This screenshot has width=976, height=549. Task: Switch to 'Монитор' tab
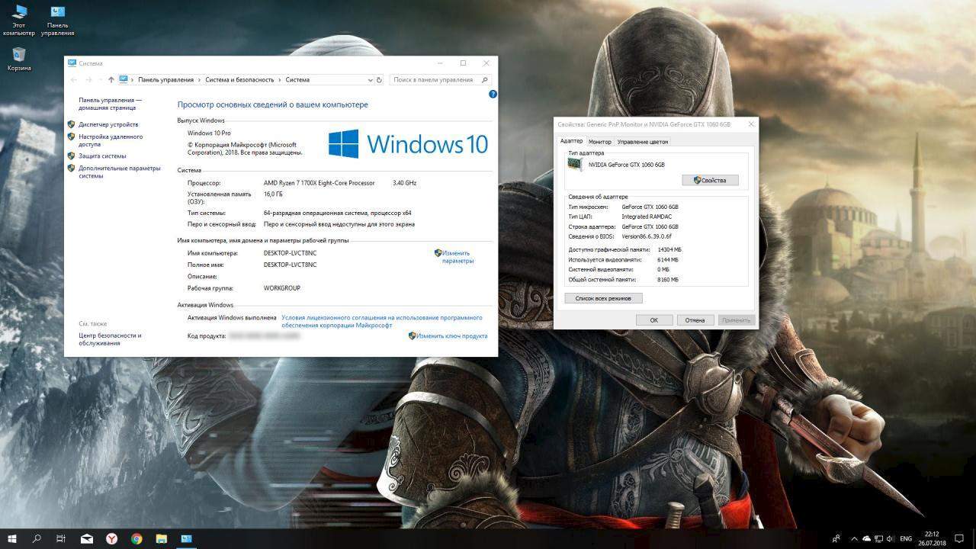click(600, 142)
